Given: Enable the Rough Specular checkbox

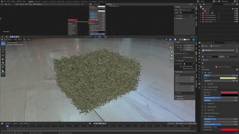Looking at the screenshot, I should 205,107.
